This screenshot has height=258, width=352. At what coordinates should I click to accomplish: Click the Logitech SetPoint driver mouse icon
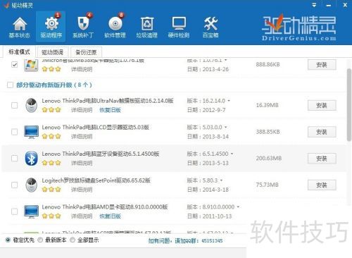click(x=32, y=185)
